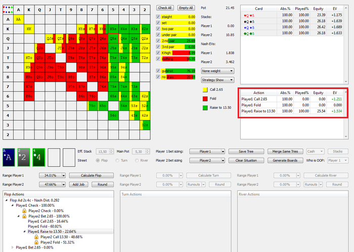Click the flop Round button
Image resolution: width=354 pixels, height=252 pixels.
(103, 184)
